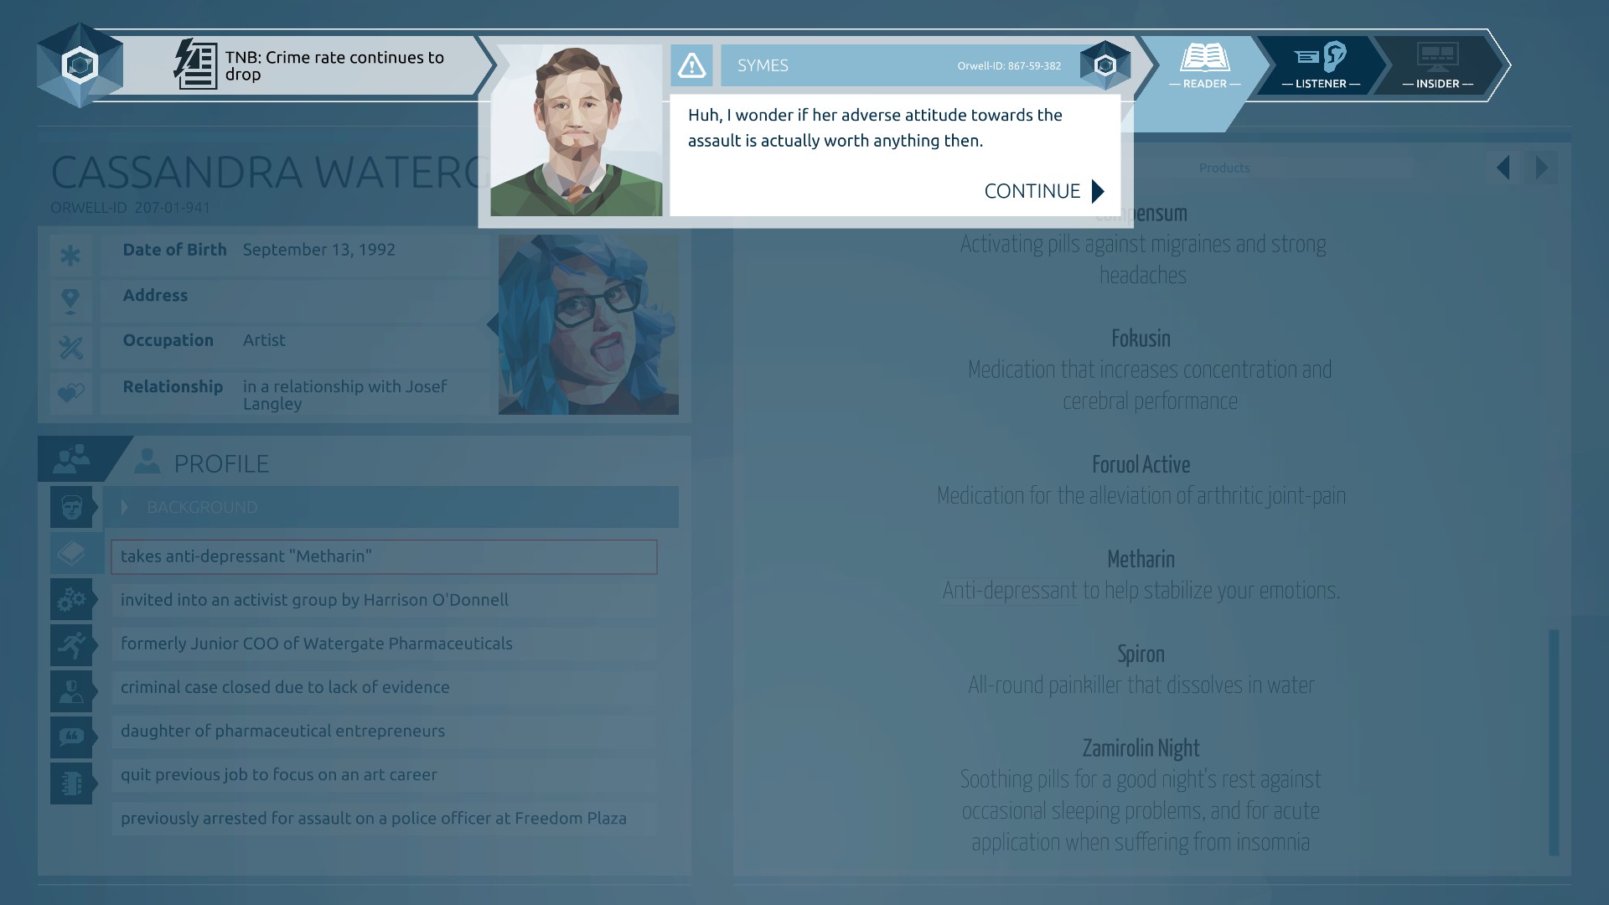Click the Address location pin icon
The width and height of the screenshot is (1609, 905).
[x=70, y=301]
